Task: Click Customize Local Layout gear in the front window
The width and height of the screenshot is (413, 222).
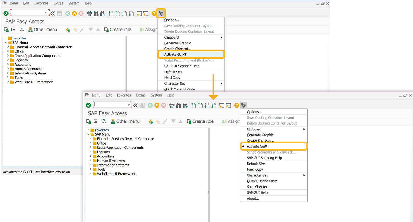Action: pos(243,105)
